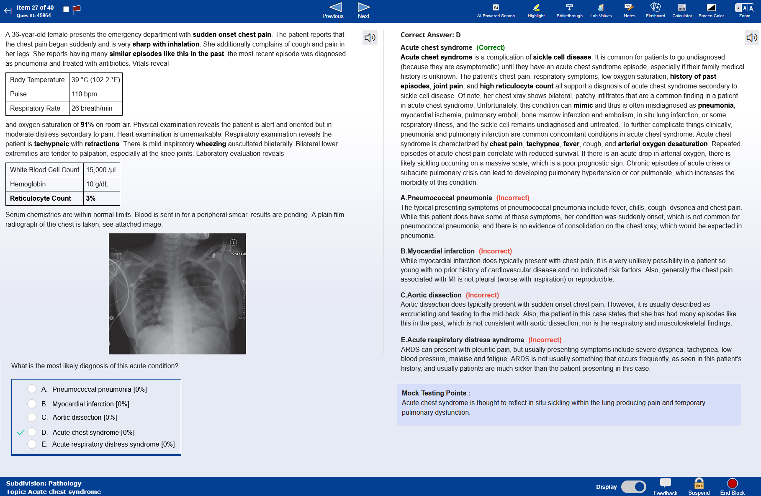Click the 'C.Aortic dissection' explanation heading
The width and height of the screenshot is (761, 496).
coord(431,295)
